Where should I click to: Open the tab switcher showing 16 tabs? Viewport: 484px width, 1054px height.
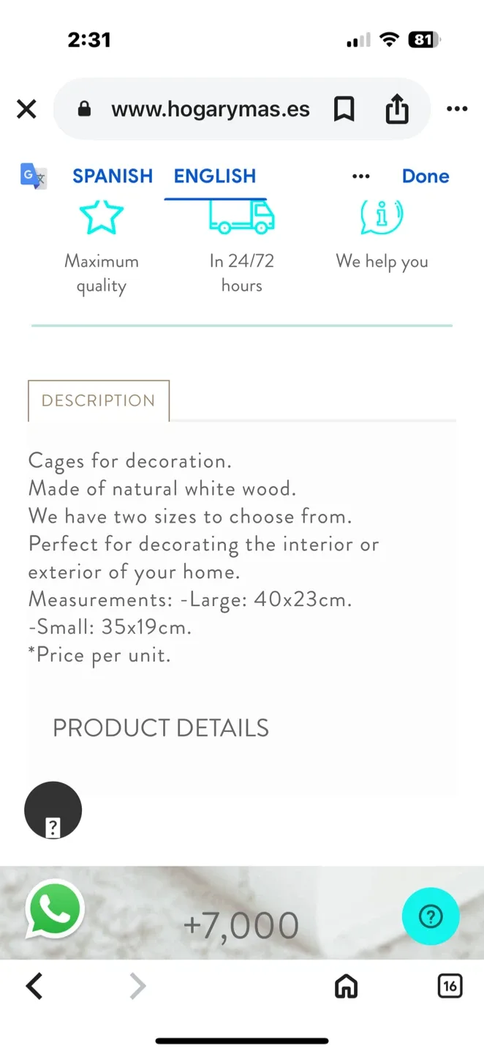[450, 986]
